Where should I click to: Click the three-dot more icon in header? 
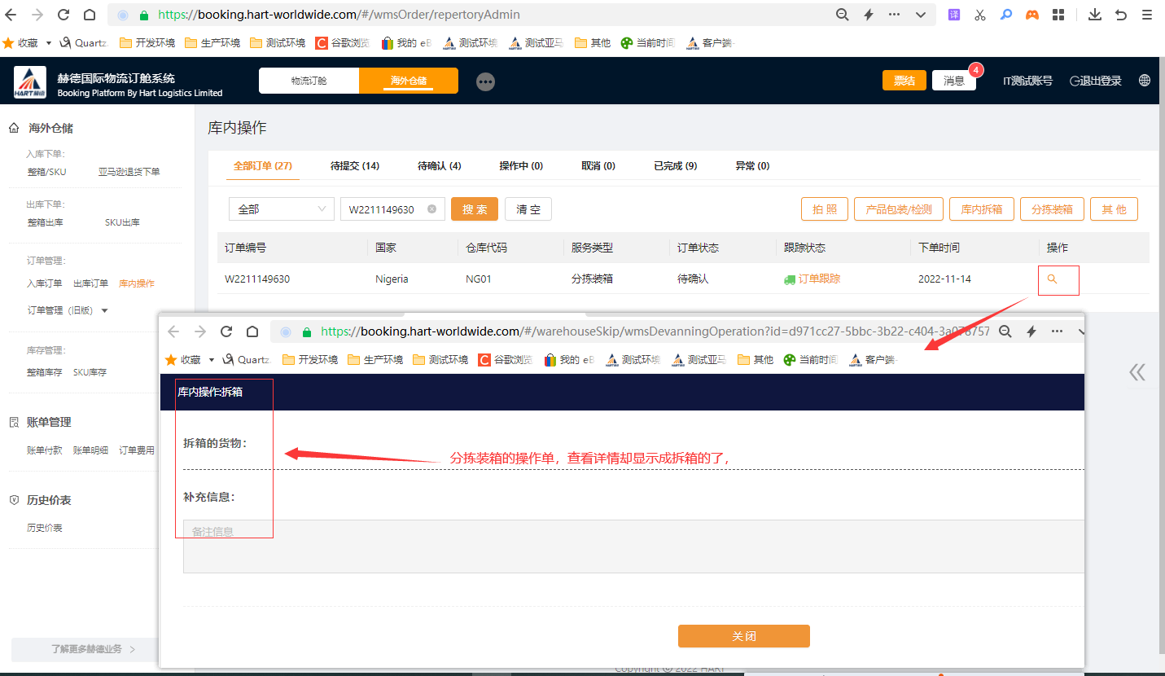[485, 81]
